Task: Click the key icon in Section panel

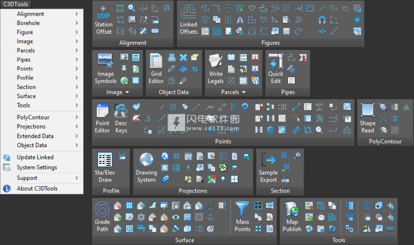Action: pos(297,156)
